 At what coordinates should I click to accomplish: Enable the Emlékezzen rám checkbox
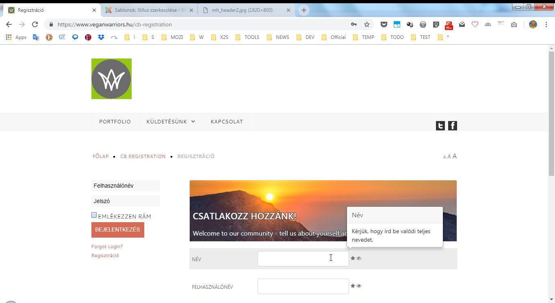94,215
